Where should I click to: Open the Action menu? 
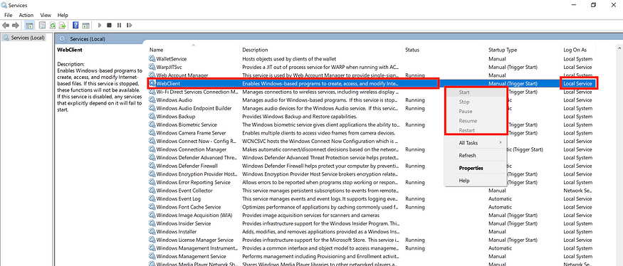pyautogui.click(x=26, y=15)
